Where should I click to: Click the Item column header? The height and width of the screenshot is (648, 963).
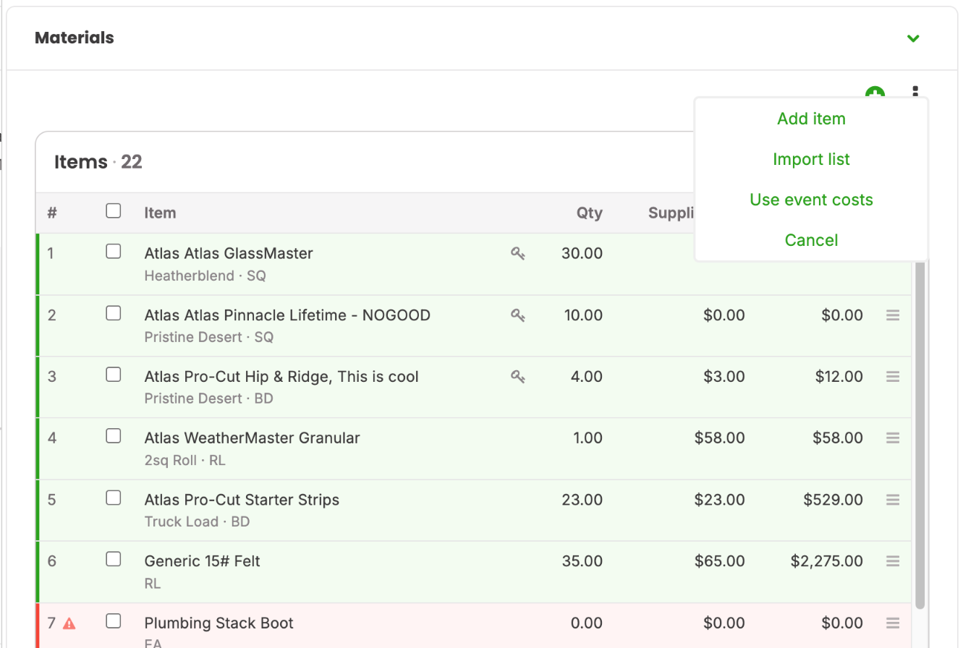click(x=160, y=213)
